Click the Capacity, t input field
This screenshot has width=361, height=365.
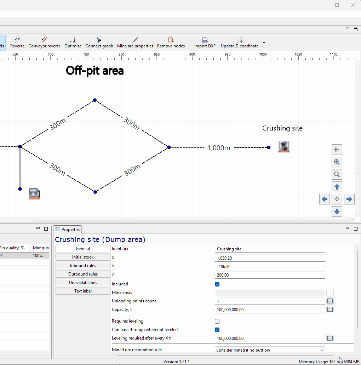click(270, 309)
